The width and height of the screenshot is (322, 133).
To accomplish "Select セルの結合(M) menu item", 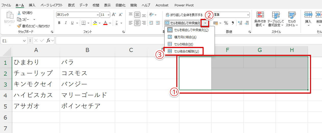I will [x=190, y=44].
